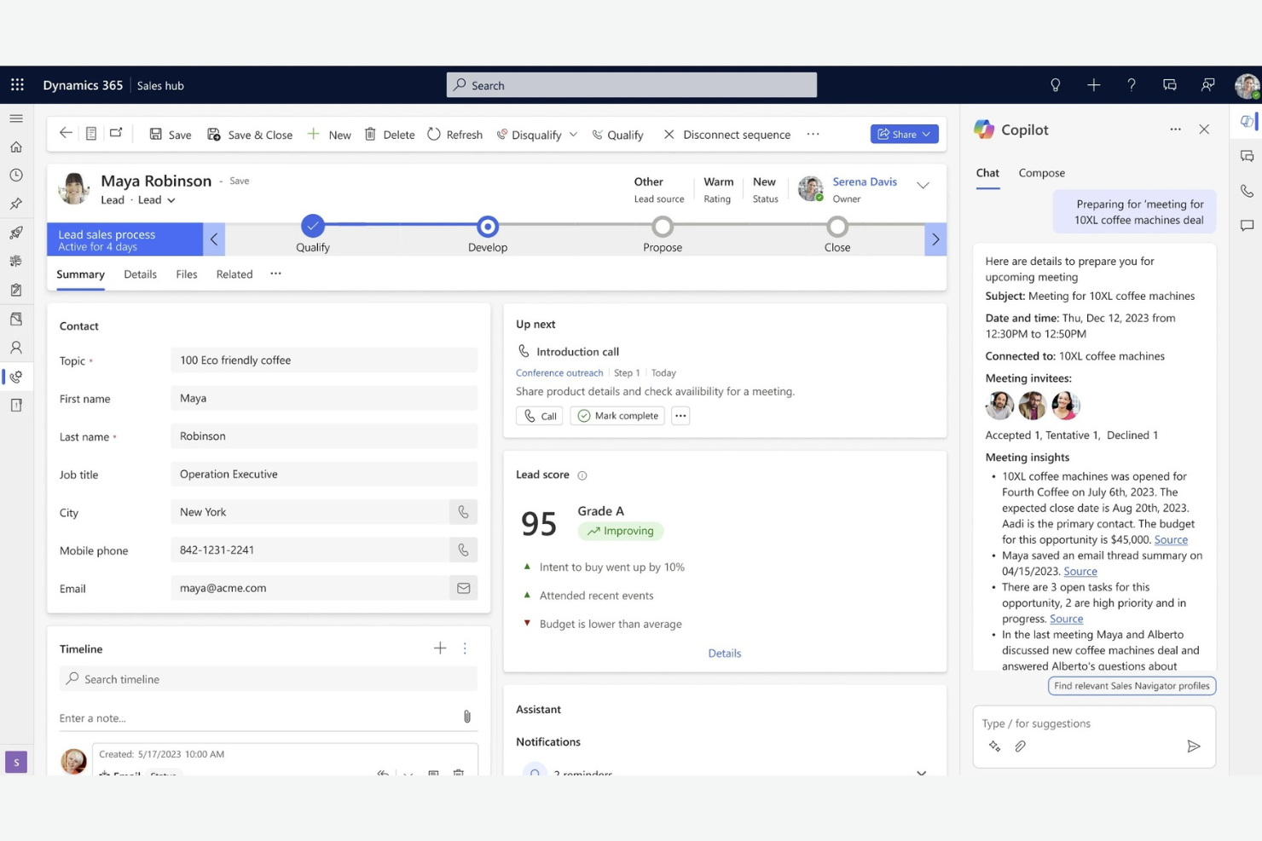
Task: Click the user profile avatar in header
Action: (x=1248, y=85)
